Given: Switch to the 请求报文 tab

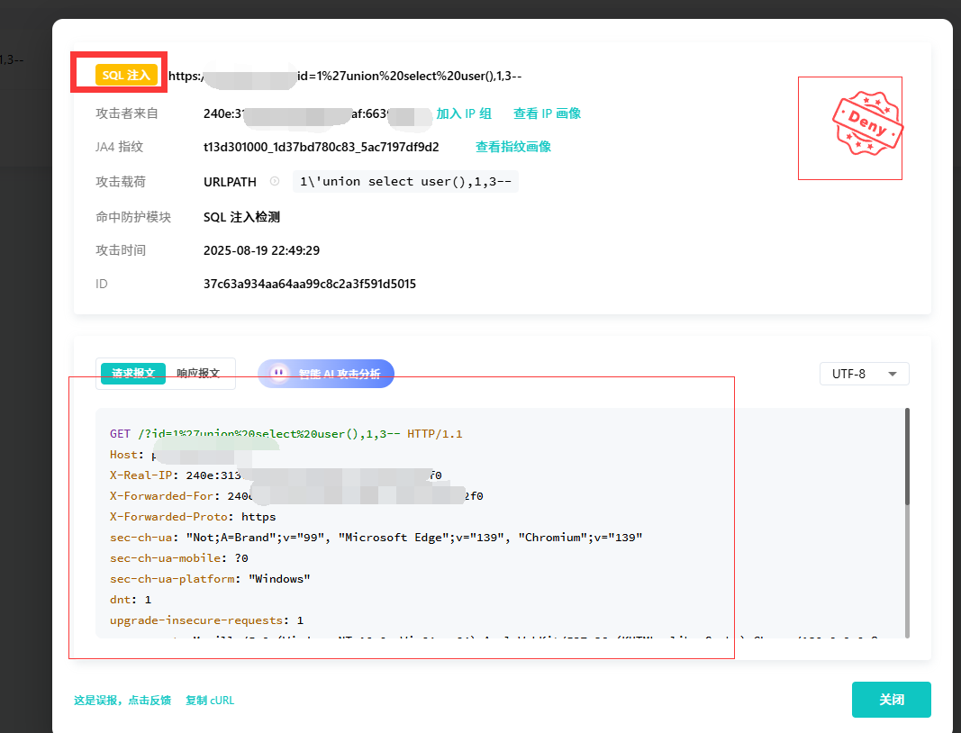Looking at the screenshot, I should pos(133,374).
